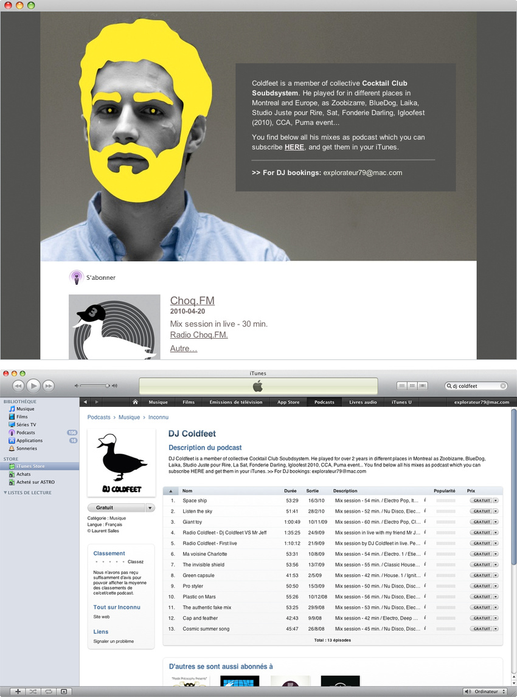Click the minimum volume speaker icon

coord(77,386)
